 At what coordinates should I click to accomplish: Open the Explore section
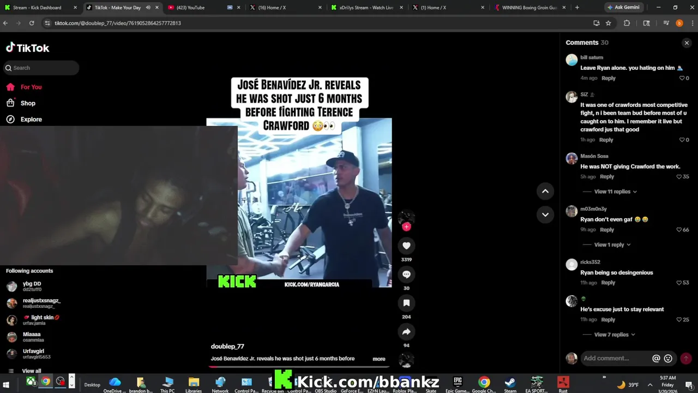31,120
